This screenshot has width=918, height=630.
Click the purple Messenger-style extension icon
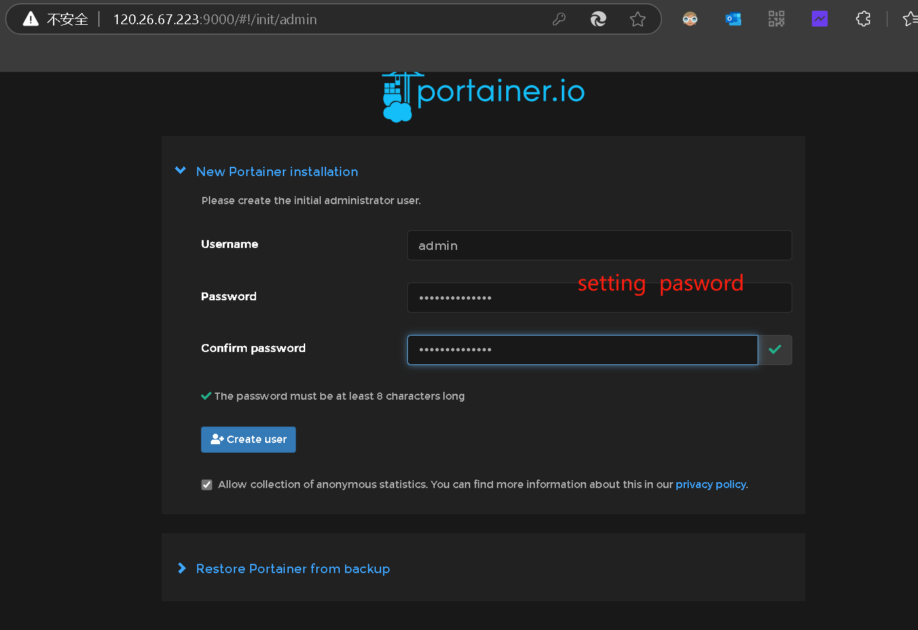click(819, 18)
